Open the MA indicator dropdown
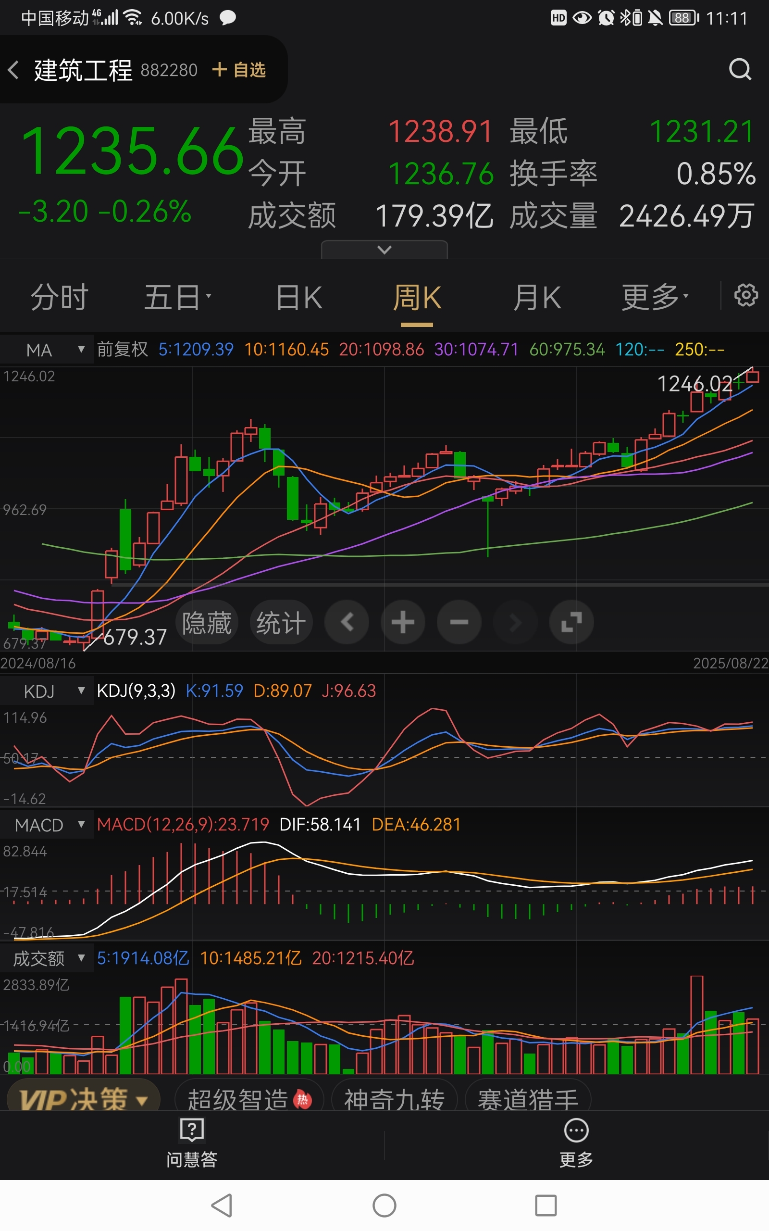 (47, 350)
